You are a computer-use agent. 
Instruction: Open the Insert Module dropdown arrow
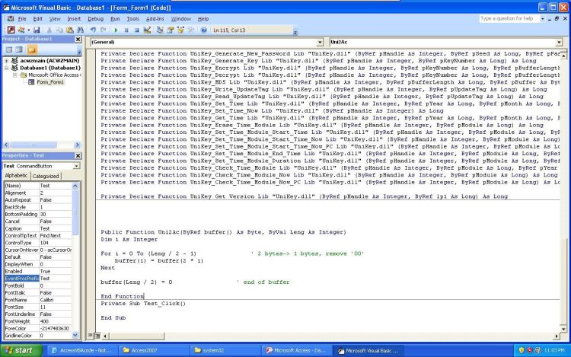tap(28, 30)
